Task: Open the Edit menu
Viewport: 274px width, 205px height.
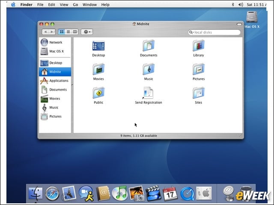Action: pyautogui.click(x=51, y=5)
